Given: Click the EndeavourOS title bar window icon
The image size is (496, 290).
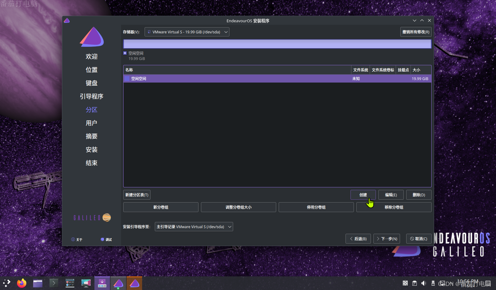Looking at the screenshot, I should [67, 21].
